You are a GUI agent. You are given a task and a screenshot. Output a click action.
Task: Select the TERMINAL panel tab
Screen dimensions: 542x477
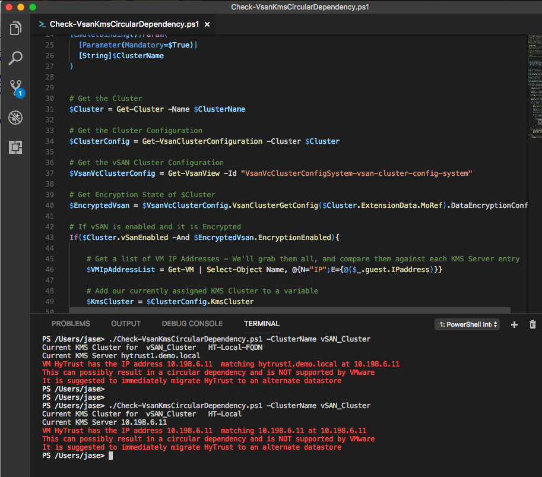point(261,324)
